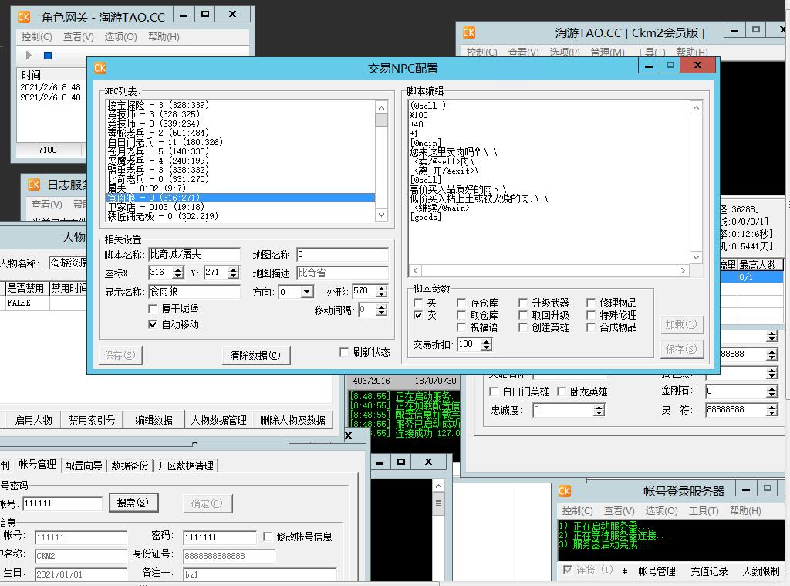Click the blue stop icon in 角色网关 toolbar
790x586 pixels.
coord(47,56)
